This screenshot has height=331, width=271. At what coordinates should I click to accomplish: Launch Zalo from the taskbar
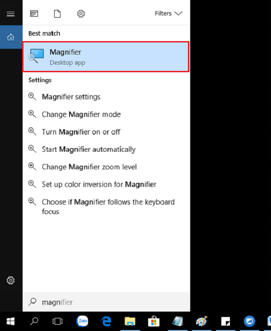click(82, 321)
